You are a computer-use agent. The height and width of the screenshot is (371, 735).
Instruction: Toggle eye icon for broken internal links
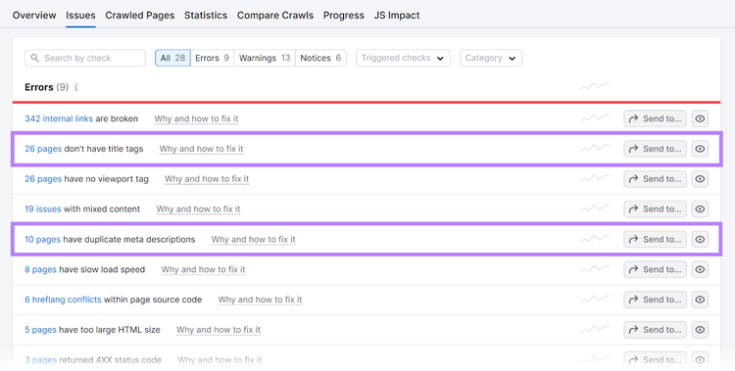click(x=700, y=118)
